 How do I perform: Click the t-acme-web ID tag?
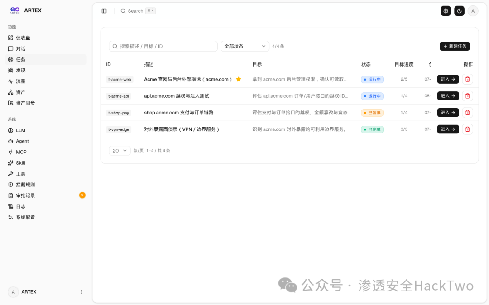click(x=120, y=80)
